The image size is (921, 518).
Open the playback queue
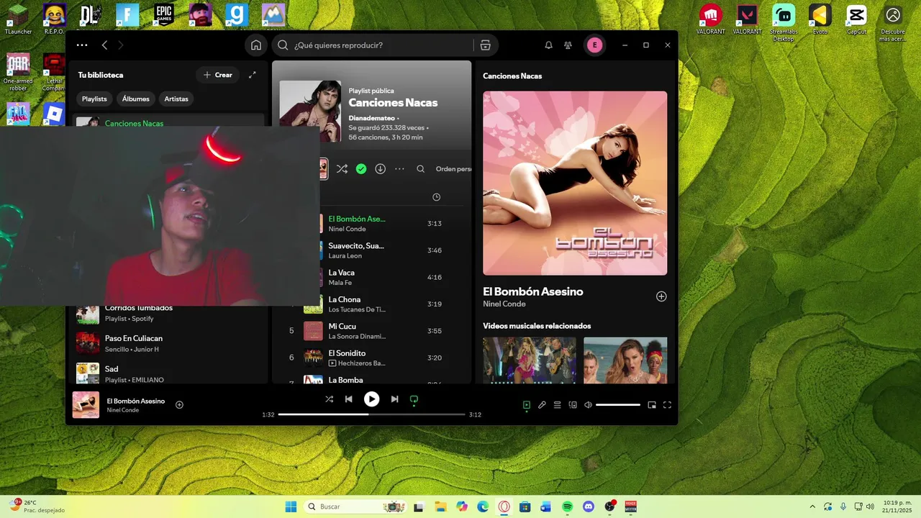(x=557, y=405)
